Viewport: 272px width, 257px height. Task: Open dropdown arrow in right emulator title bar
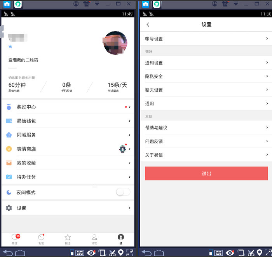click(236, 3)
